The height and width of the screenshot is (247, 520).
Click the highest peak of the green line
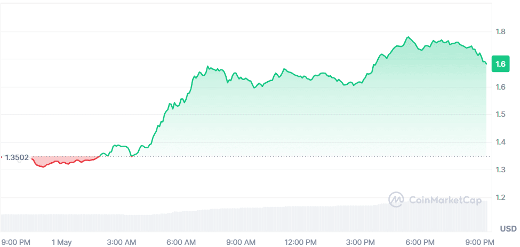409,37
